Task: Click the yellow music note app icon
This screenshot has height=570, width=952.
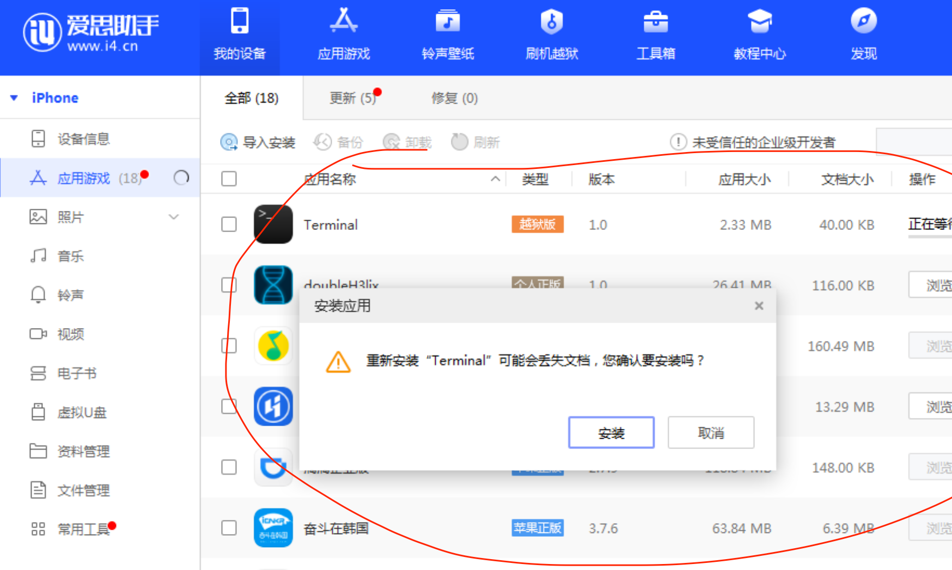Action: 273,345
